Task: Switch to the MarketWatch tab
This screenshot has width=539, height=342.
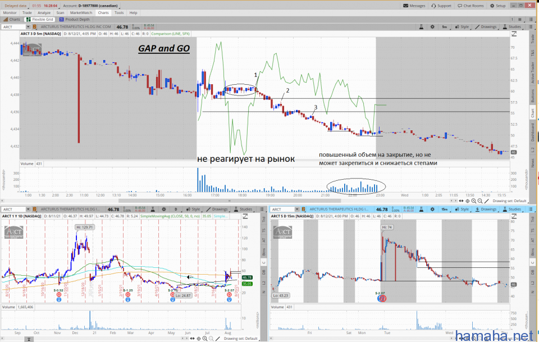Action: [x=81, y=13]
